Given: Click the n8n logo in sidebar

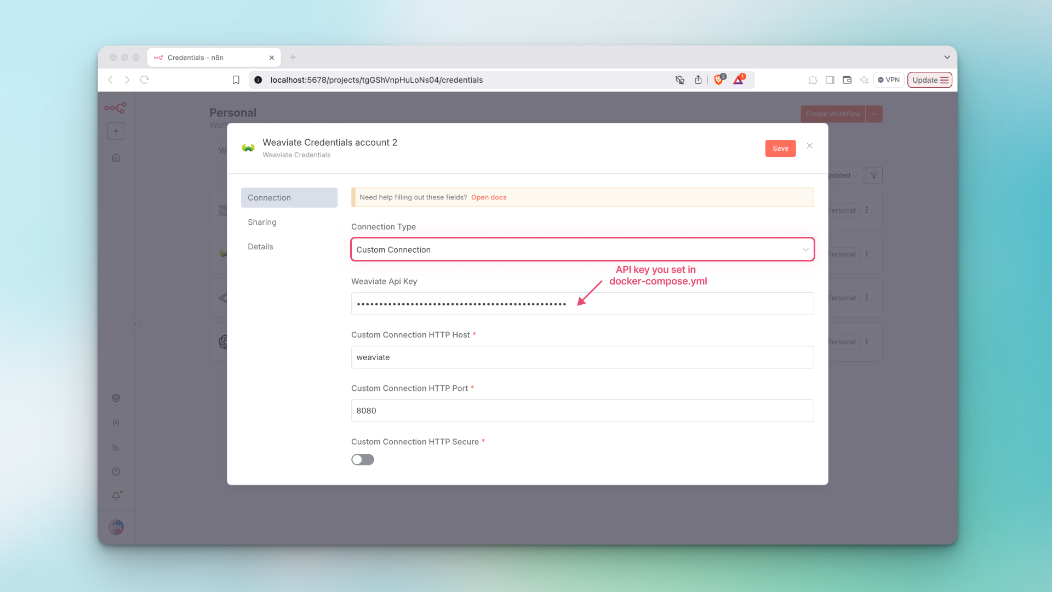Looking at the screenshot, I should [115, 108].
